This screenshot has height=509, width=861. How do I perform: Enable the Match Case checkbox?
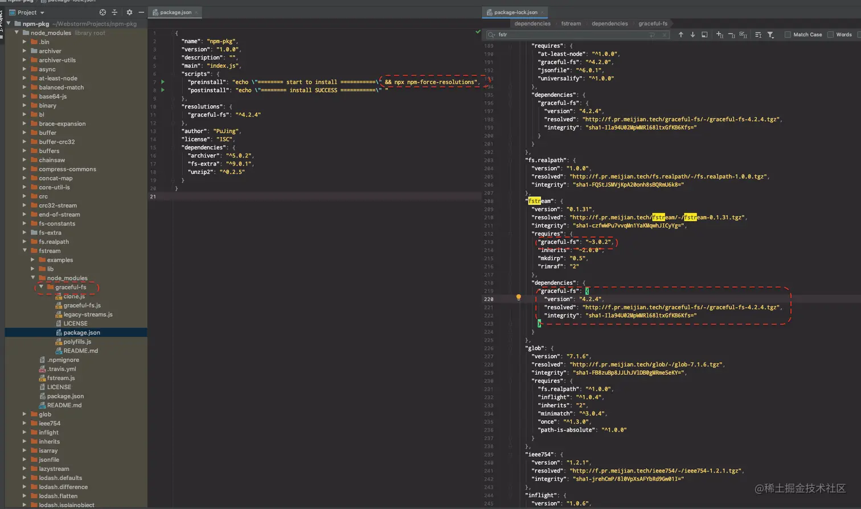pos(788,35)
